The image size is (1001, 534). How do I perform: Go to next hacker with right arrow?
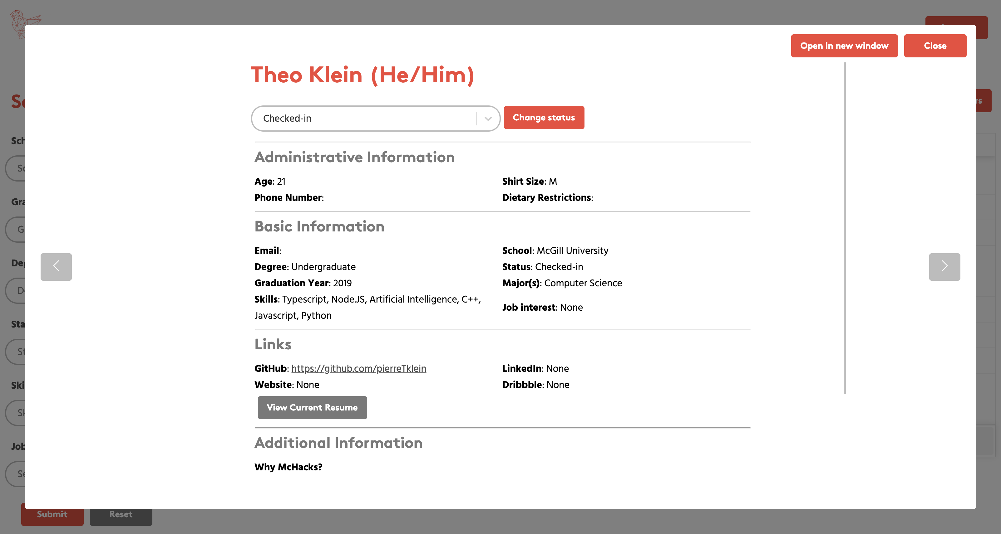pos(944,267)
